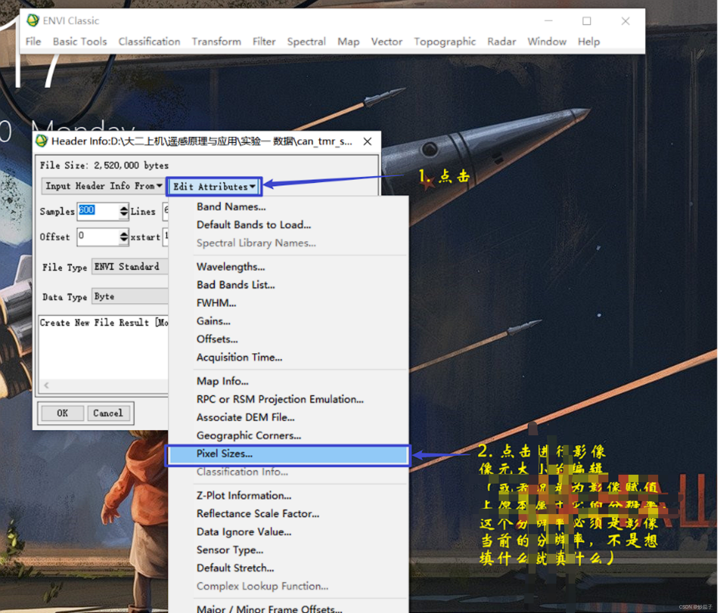Select Wavelengths menu entry
The width and height of the screenshot is (718, 613).
click(230, 267)
